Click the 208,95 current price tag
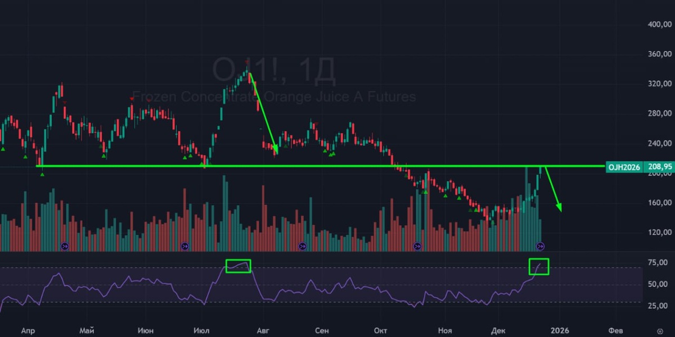The height and width of the screenshot is (337, 675). 658,167
